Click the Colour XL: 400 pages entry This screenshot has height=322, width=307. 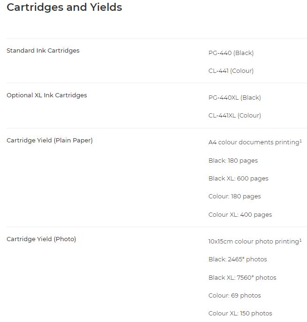[x=240, y=215]
